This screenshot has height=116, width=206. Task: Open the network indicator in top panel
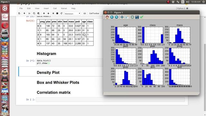178,2
